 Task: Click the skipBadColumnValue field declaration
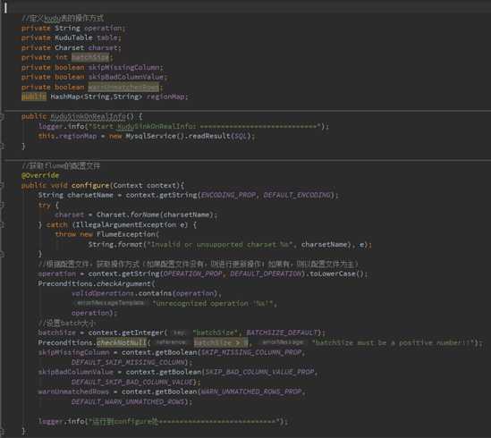pos(126,78)
